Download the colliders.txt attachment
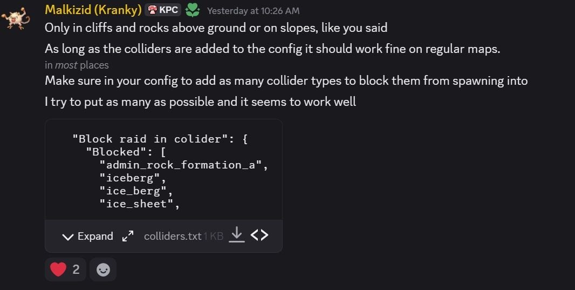575x290 pixels. pyautogui.click(x=237, y=235)
